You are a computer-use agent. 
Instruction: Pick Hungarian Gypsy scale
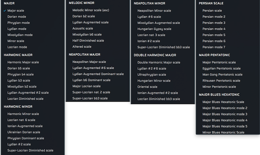point(154,29)
